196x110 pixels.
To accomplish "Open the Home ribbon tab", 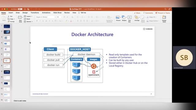I will (3, 13).
